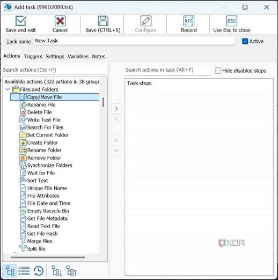Toggle the Active checkbox
Screen dimensions: 278x280
click(x=245, y=41)
